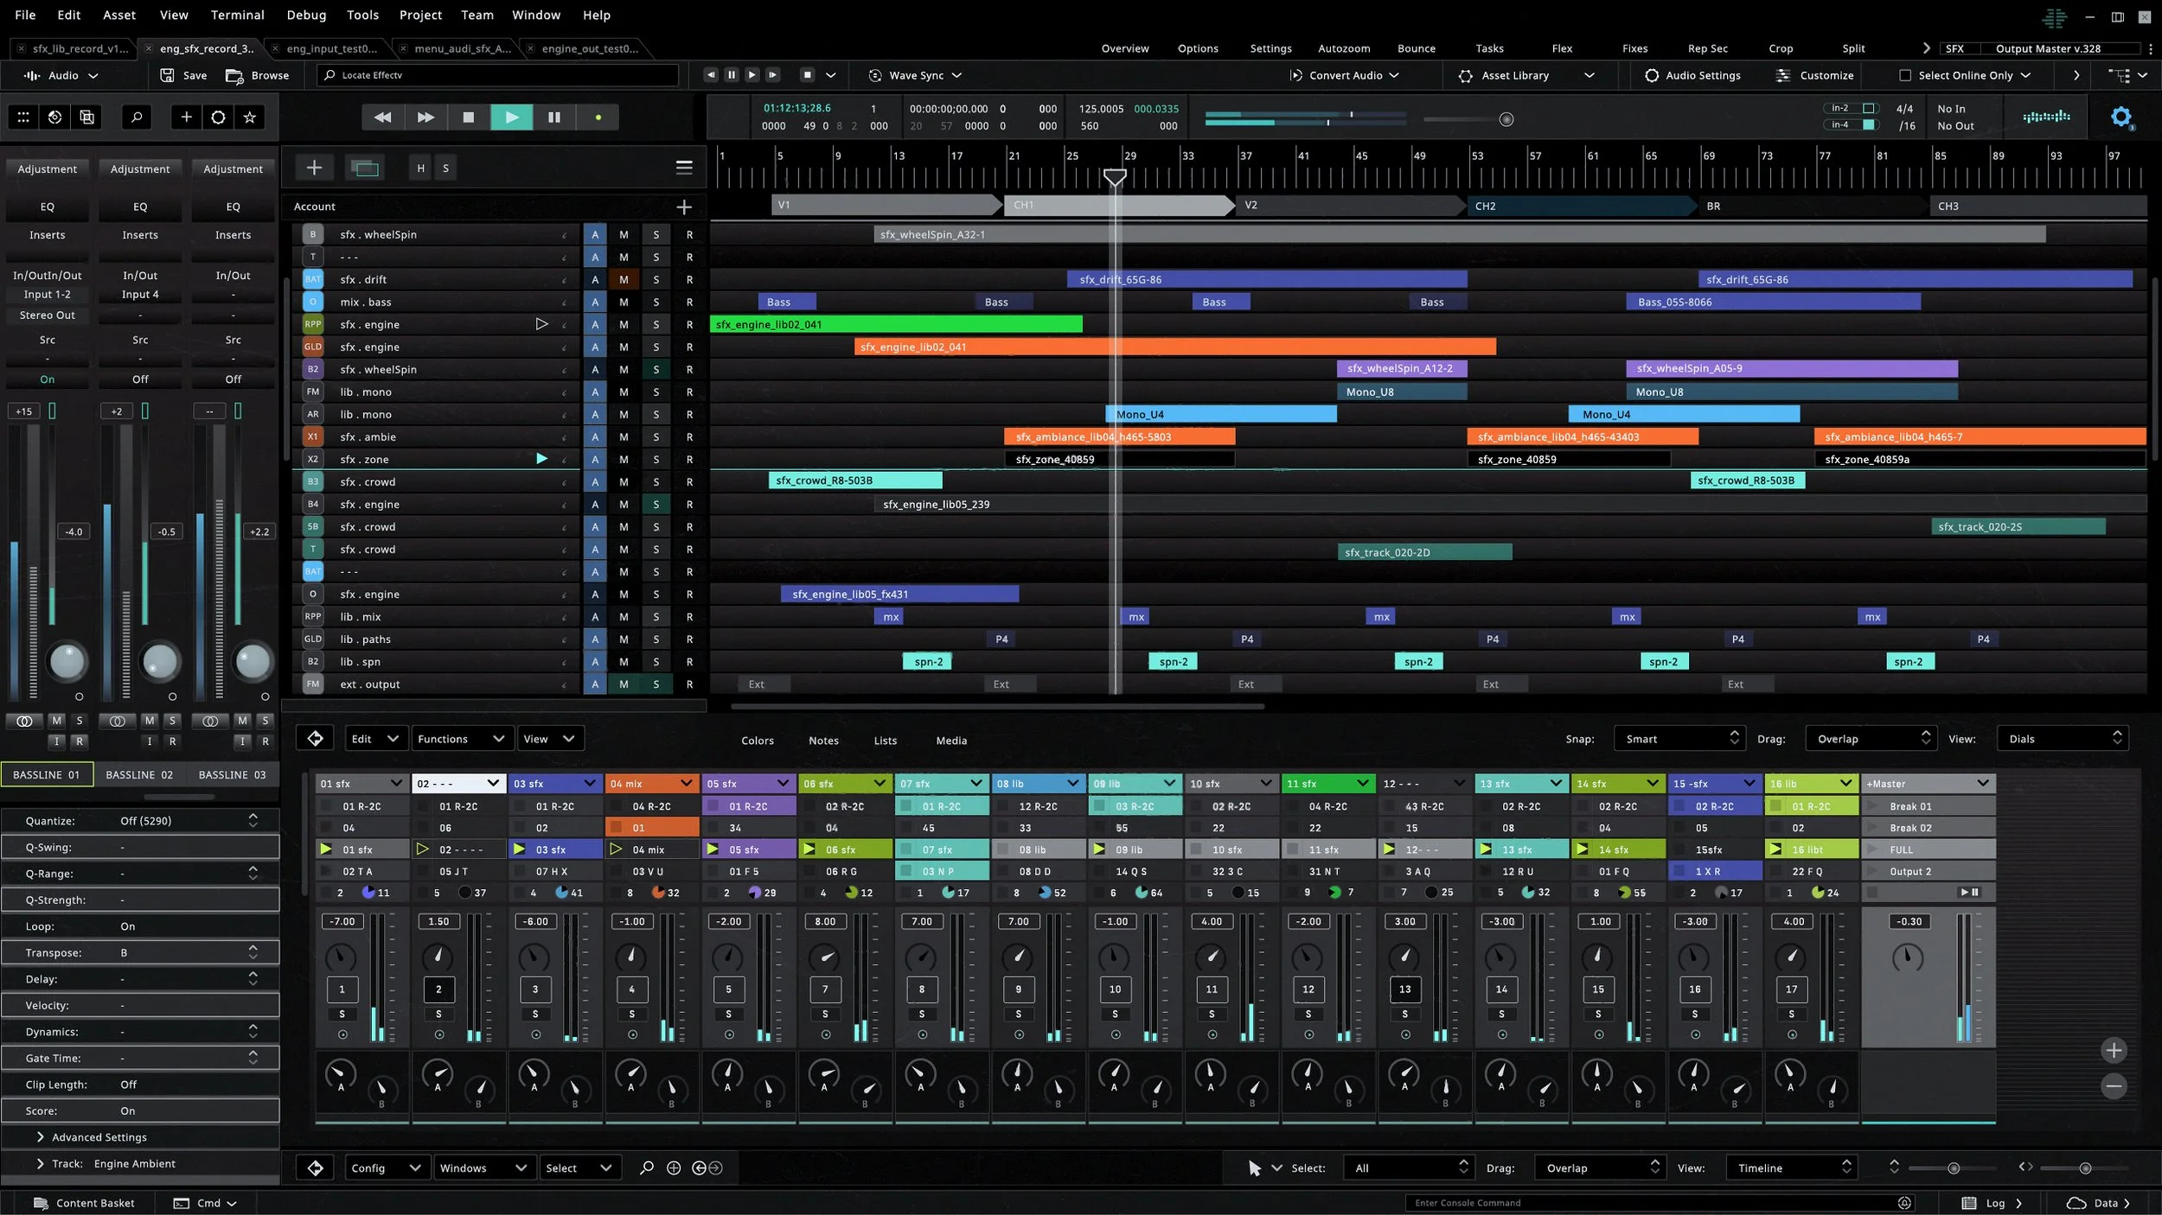Mute the sfx . drift track
2162x1215 pixels.
pos(624,279)
